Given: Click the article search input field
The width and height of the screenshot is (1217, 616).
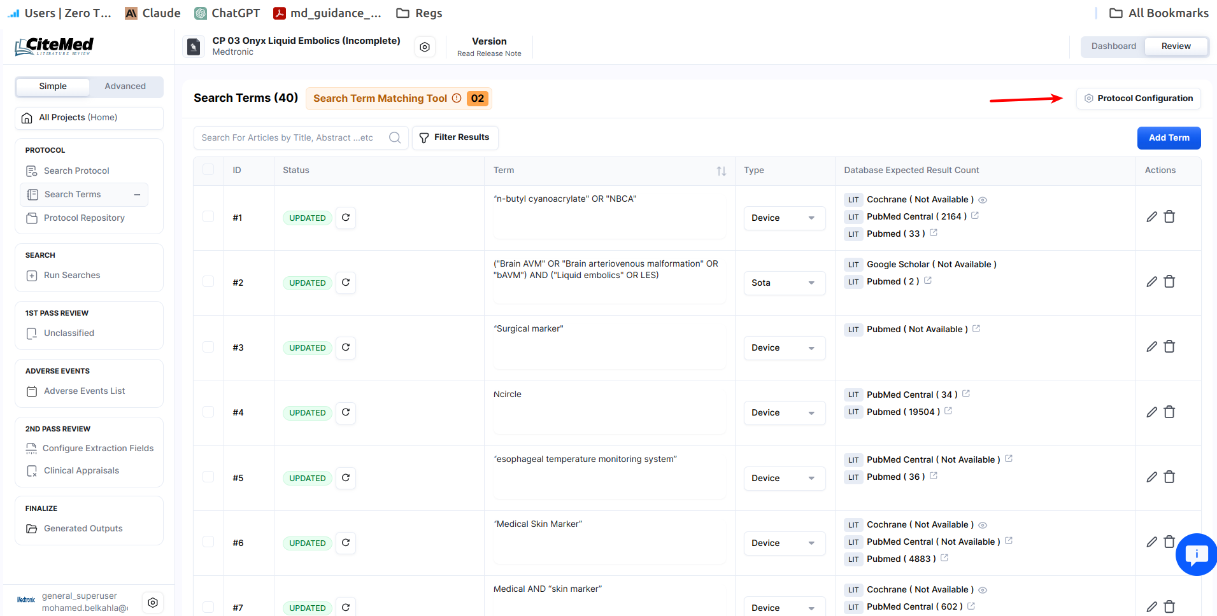Looking at the screenshot, I should click(293, 137).
